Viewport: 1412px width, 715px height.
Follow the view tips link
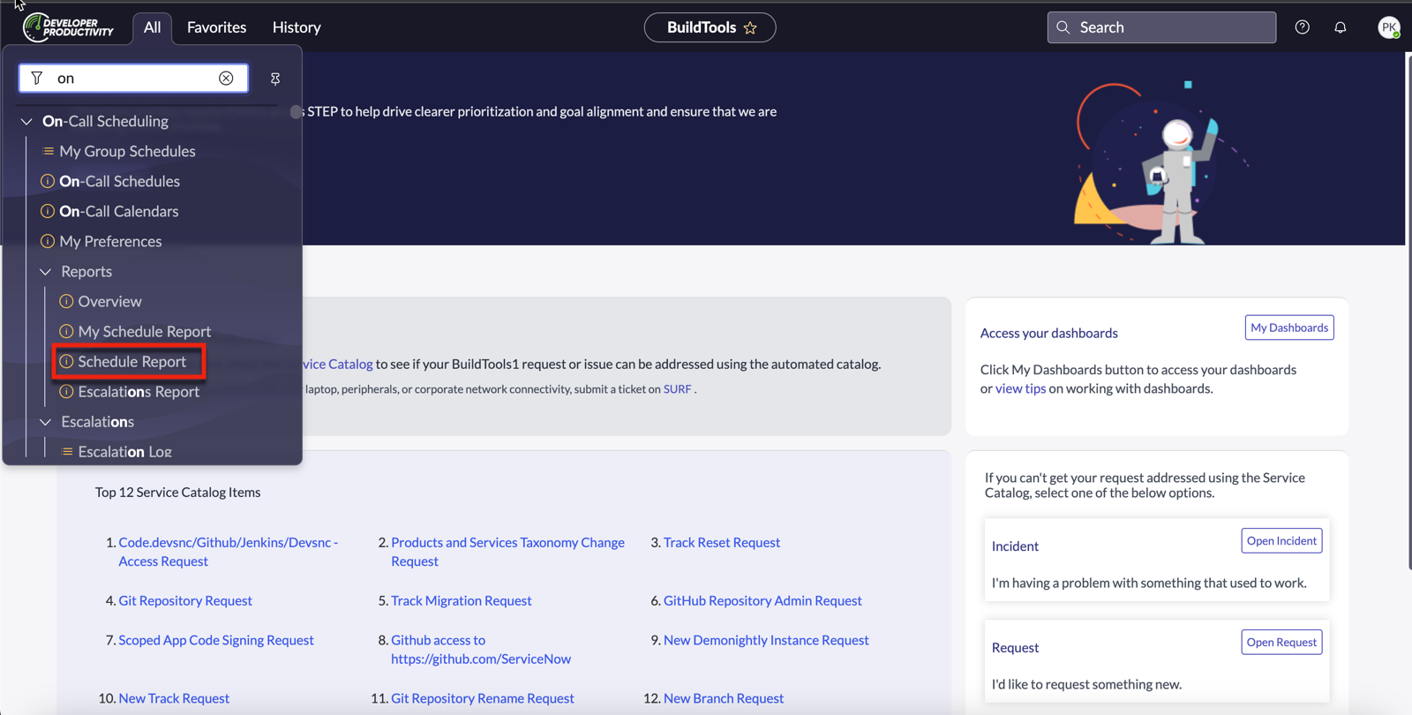(1020, 388)
